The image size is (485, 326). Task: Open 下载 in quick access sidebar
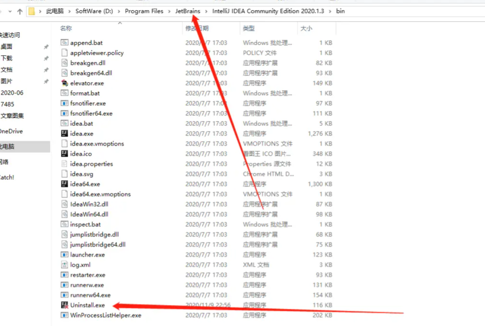(7, 58)
